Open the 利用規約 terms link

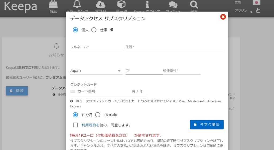[90, 125]
